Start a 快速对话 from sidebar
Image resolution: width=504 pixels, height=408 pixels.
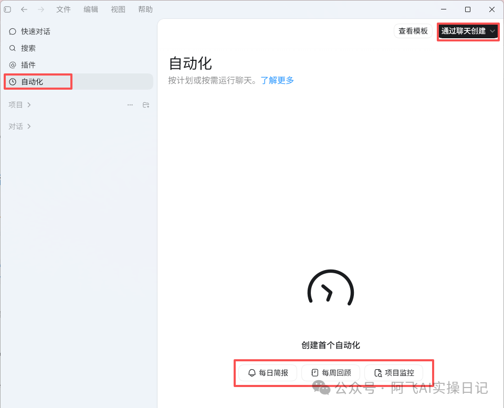click(x=78, y=31)
